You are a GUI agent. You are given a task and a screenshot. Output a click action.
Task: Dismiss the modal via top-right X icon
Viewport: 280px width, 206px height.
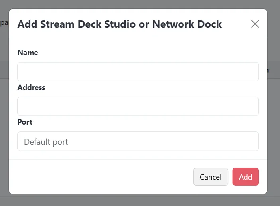(x=255, y=24)
